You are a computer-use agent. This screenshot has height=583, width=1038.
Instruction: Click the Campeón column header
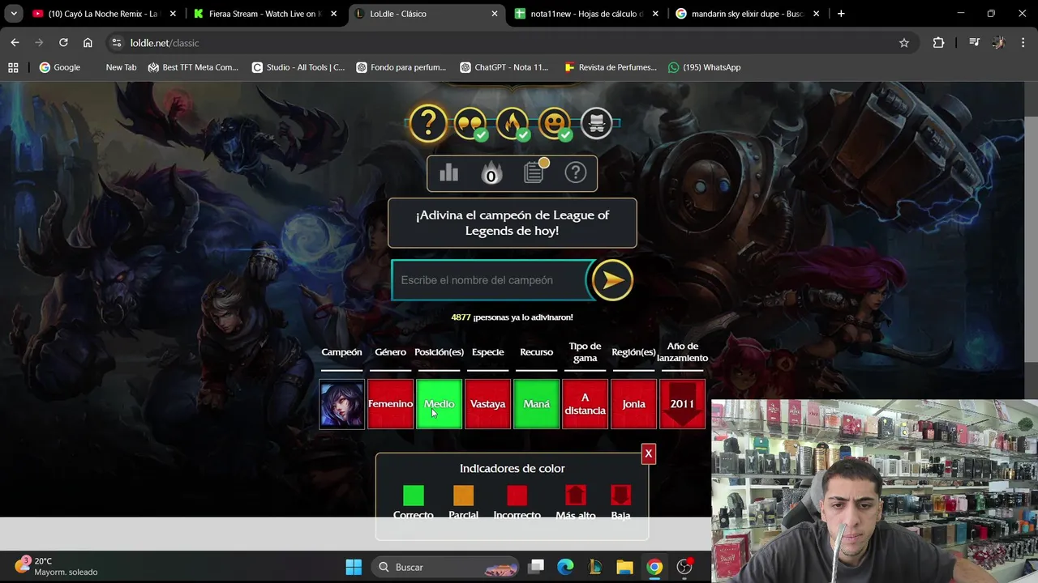point(341,352)
